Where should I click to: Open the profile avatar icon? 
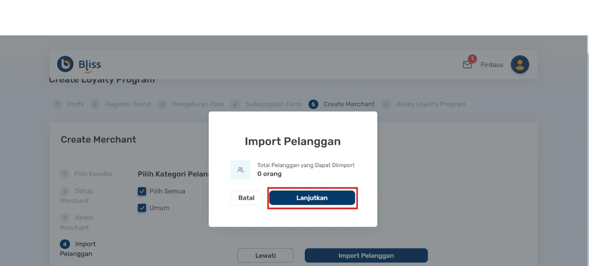coord(520,64)
